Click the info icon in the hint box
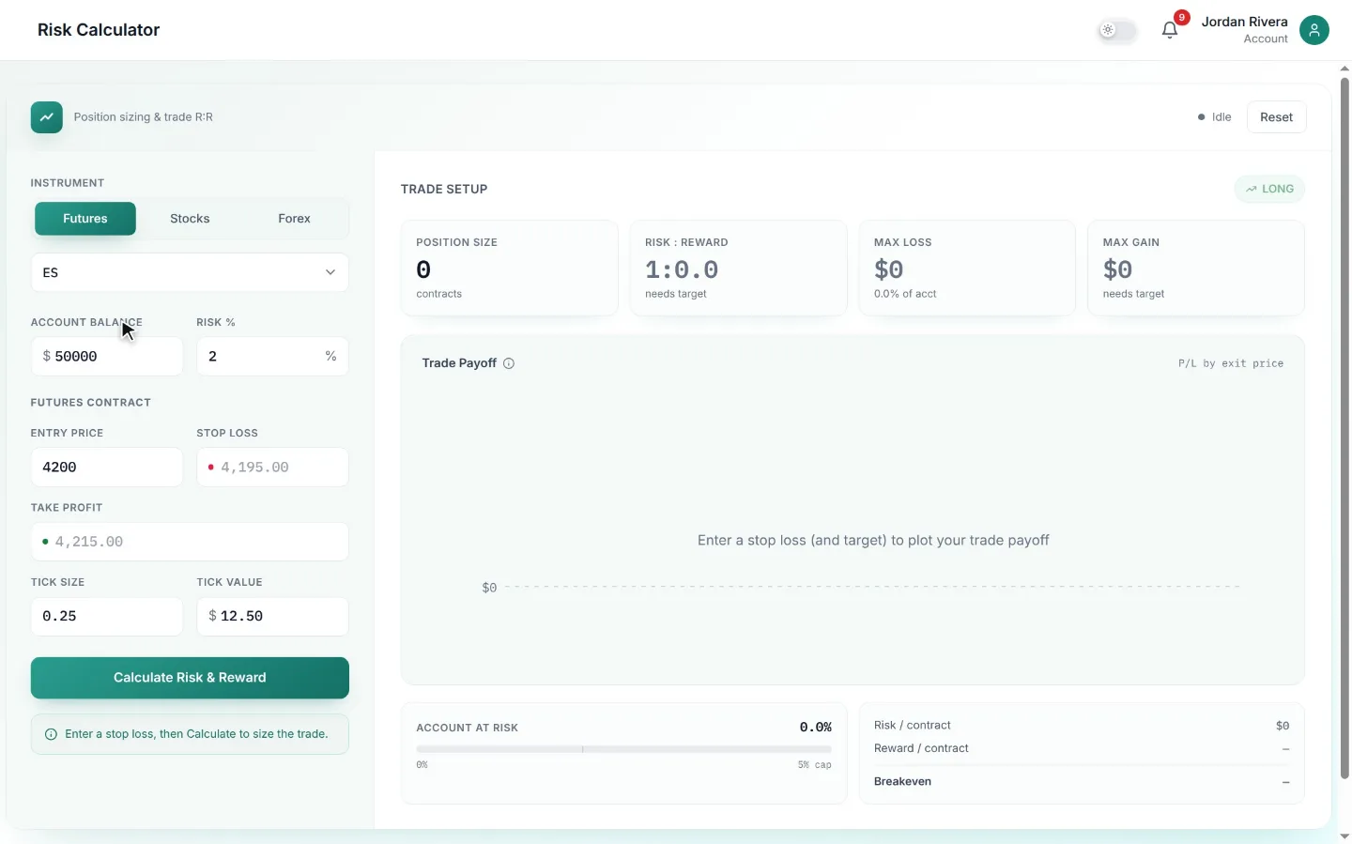This screenshot has width=1352, height=844. [51, 734]
